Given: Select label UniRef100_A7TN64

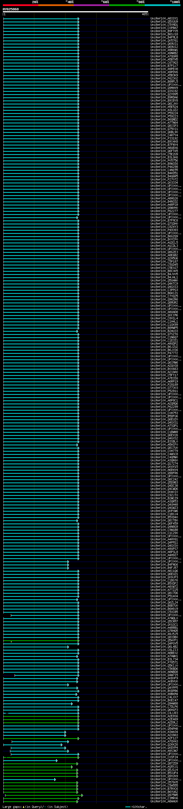Looking at the screenshot, I should (164, 123).
